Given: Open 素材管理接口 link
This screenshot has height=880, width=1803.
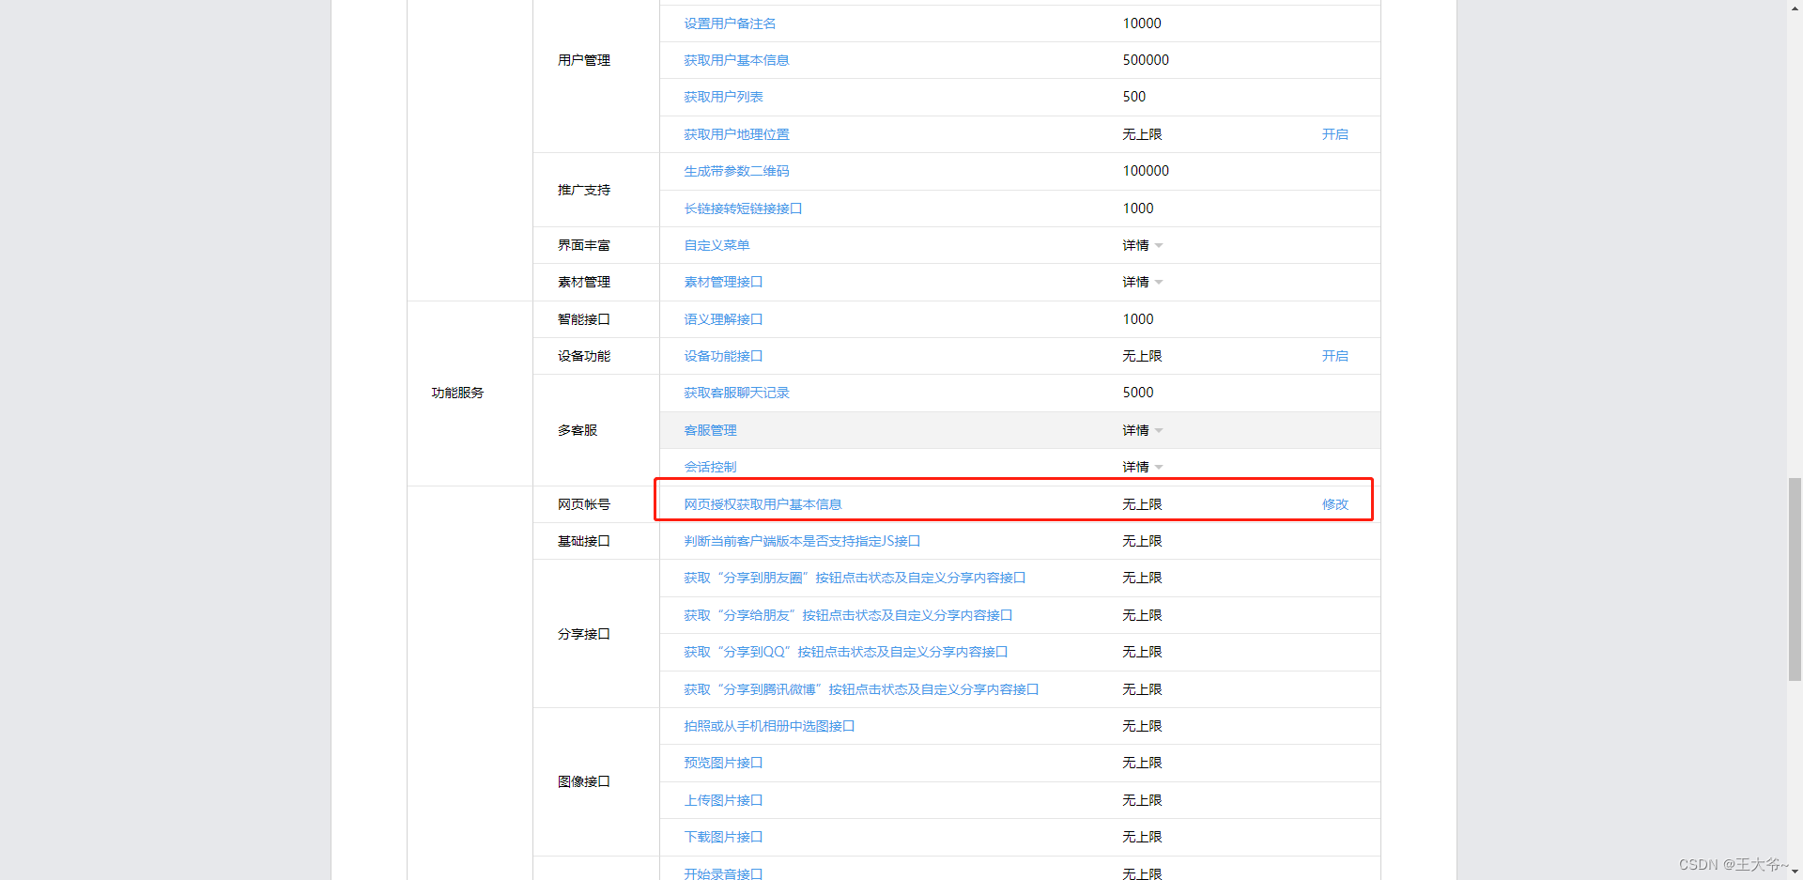Looking at the screenshot, I should click(723, 282).
